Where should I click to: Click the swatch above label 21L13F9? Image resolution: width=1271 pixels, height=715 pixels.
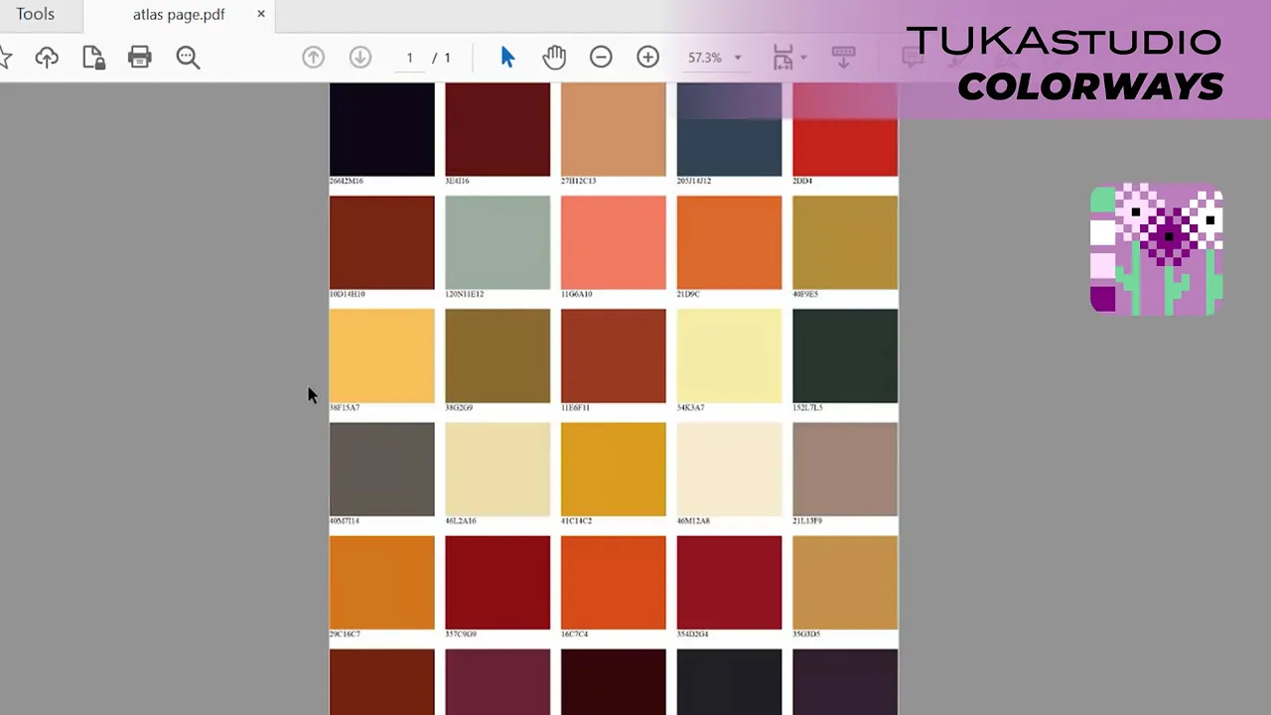(x=845, y=469)
